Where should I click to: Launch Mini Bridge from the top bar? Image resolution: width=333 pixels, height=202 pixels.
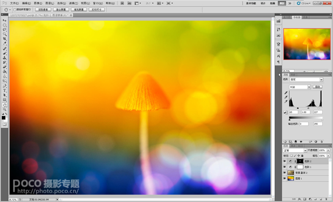[x=129, y=3]
